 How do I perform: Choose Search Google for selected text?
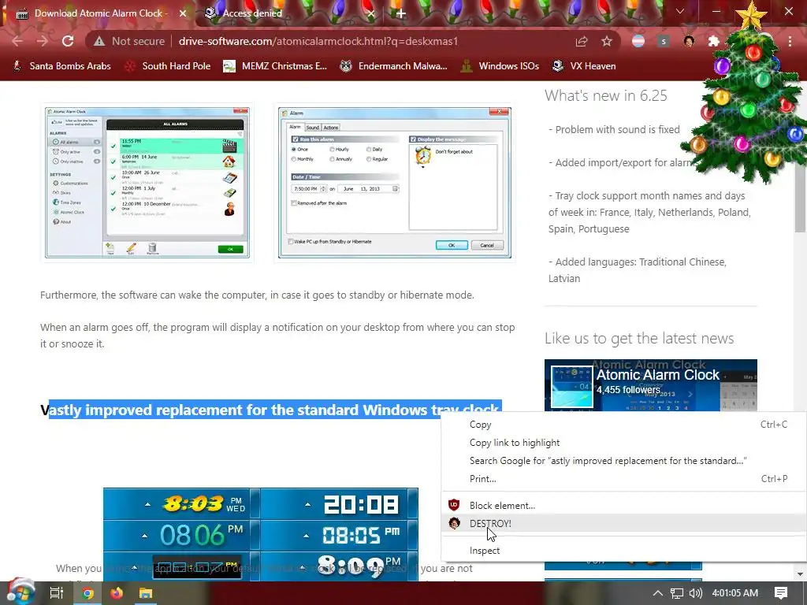(x=624, y=460)
